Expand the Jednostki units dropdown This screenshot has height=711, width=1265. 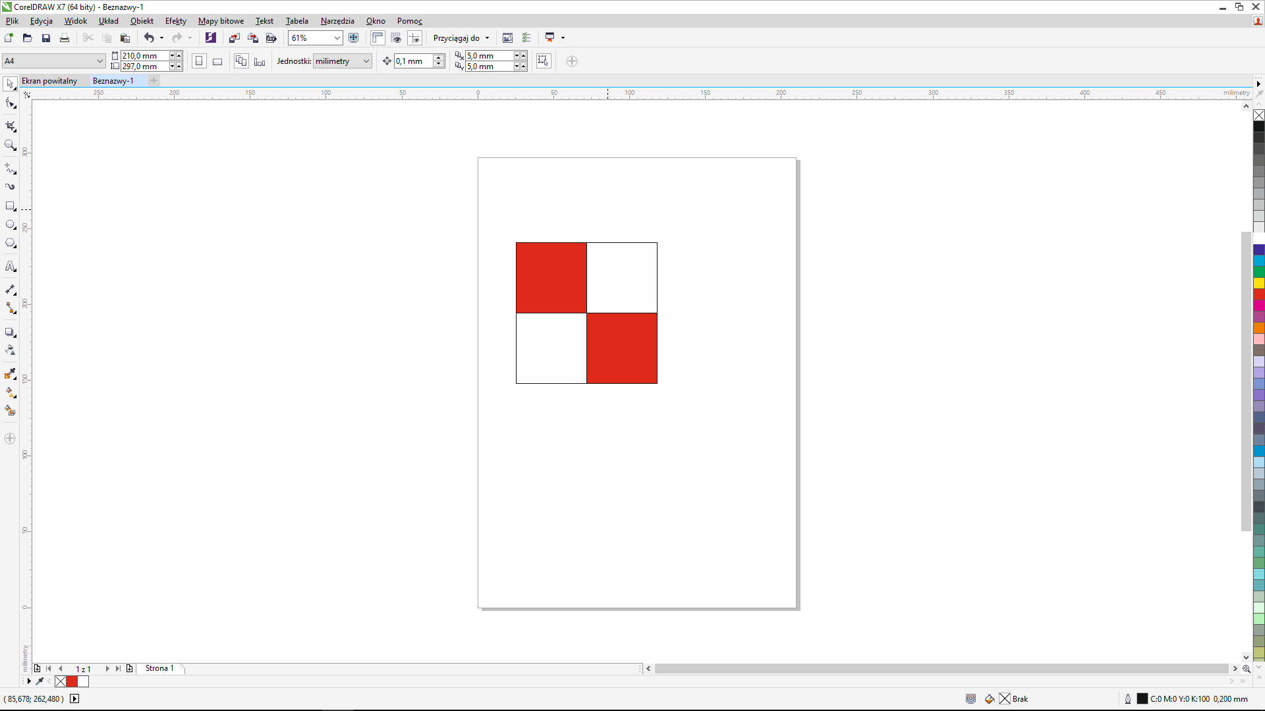click(366, 61)
